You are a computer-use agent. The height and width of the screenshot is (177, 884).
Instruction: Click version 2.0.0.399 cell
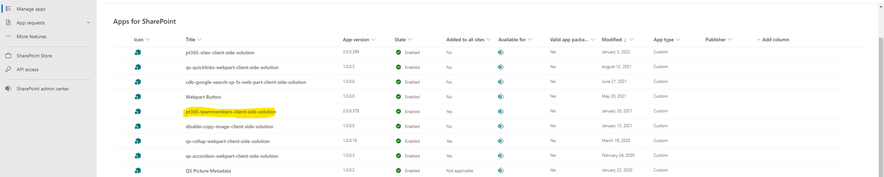(x=351, y=52)
